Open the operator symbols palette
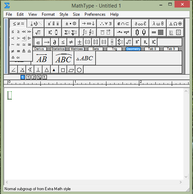The image size is (193, 194). click(70, 24)
